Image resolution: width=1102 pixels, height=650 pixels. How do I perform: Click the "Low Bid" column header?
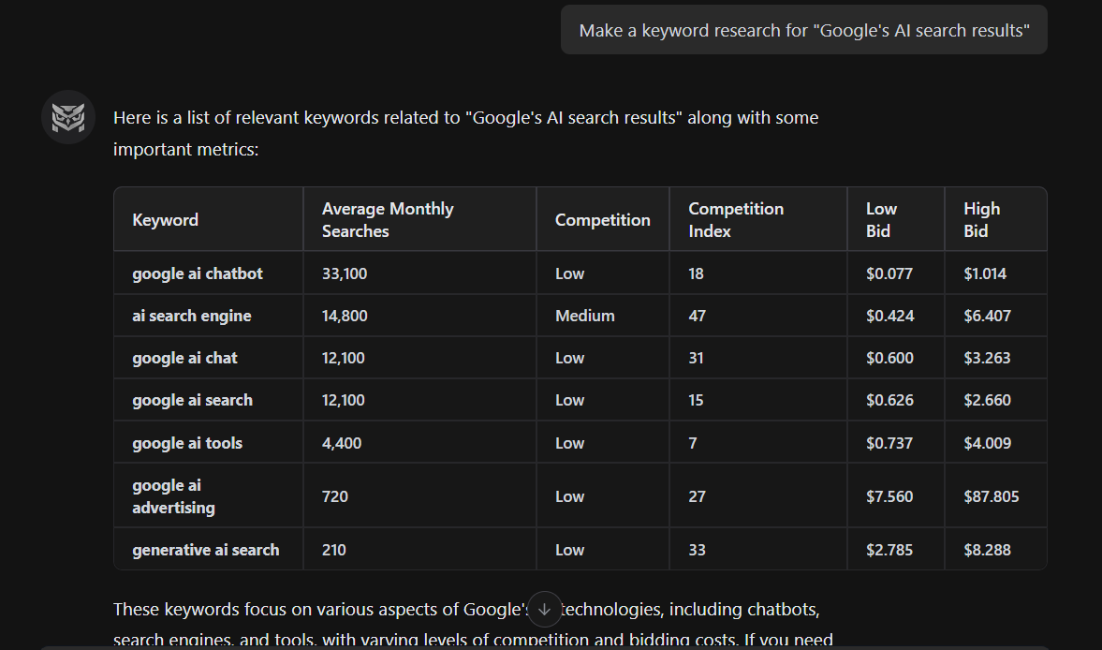(879, 219)
